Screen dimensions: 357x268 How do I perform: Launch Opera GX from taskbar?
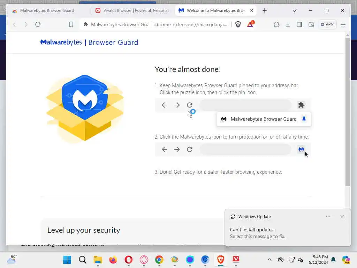144,260
